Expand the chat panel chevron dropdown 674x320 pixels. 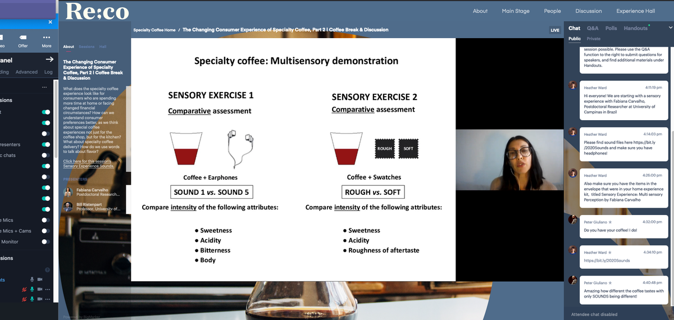[x=670, y=28]
